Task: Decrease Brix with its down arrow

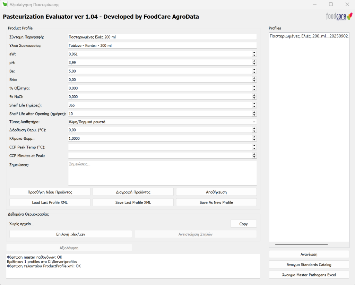Action: click(254, 81)
